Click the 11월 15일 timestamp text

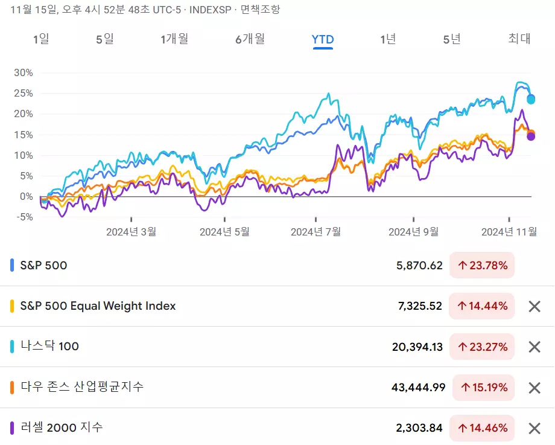pos(95,9)
